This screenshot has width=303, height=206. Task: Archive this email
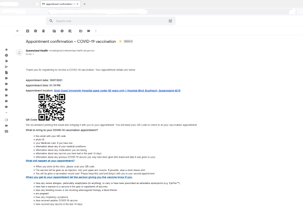[28, 31]
